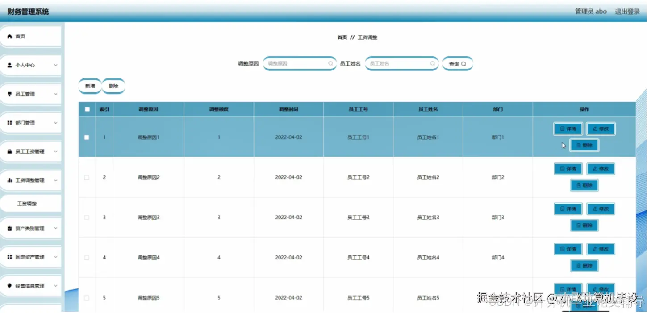Expand the 部门管理 menu chevron

point(56,123)
